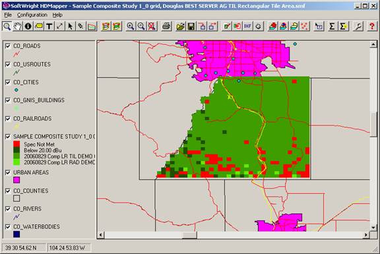
Task: Click the zoom out magnifier icon
Action: (x=141, y=26)
